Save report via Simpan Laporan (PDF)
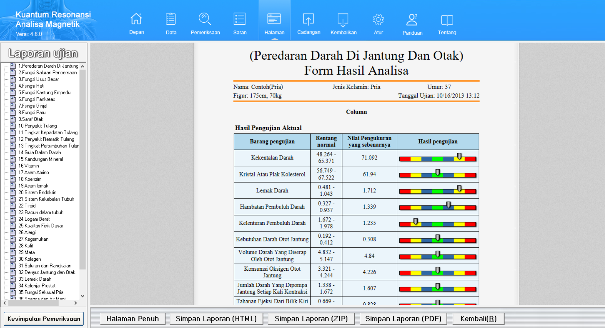The width and height of the screenshot is (605, 328). 403,319
